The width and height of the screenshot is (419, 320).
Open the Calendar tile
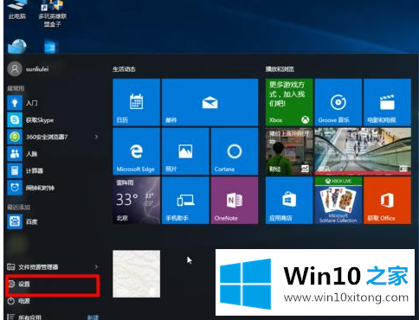coord(136,102)
